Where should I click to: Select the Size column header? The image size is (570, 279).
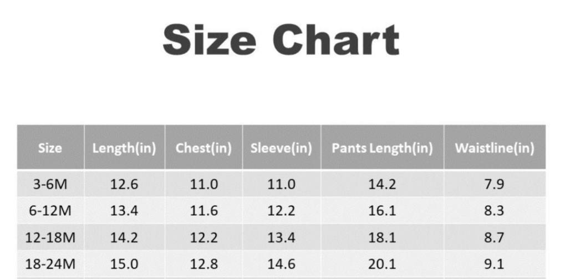point(50,148)
